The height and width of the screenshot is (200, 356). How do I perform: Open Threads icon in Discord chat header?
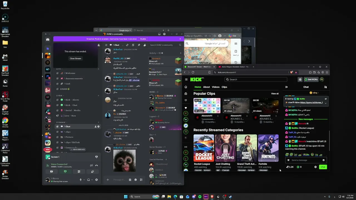click(127, 45)
